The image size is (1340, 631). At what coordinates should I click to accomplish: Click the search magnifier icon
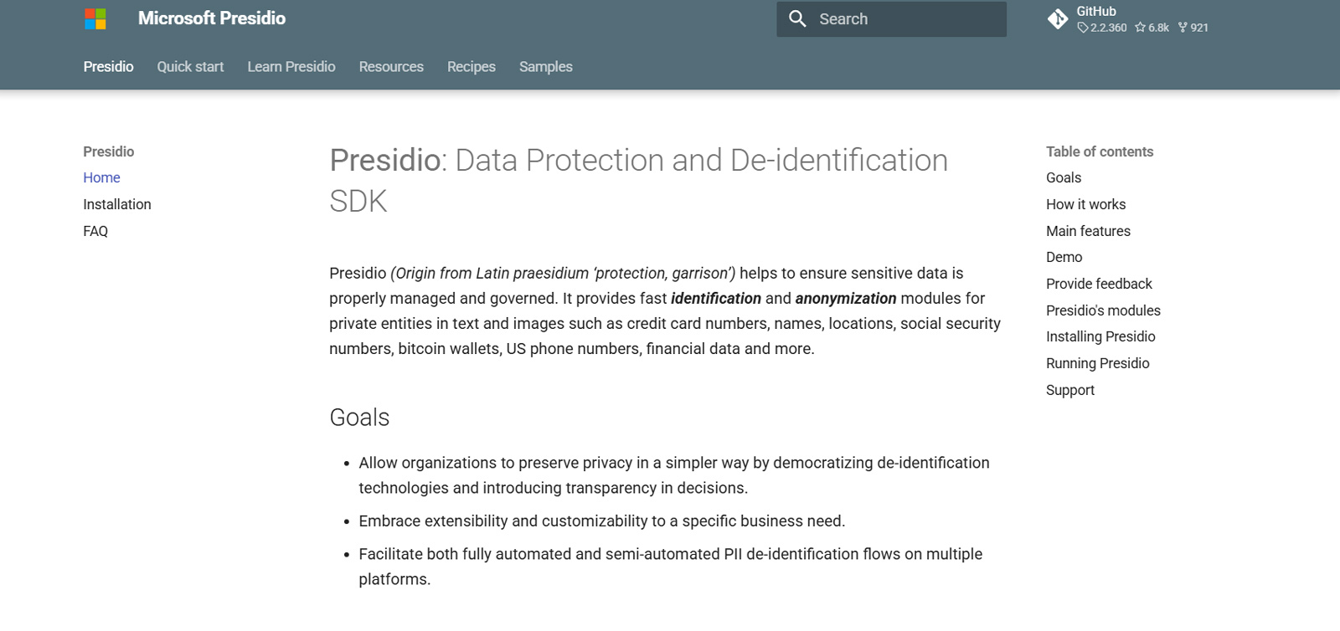pyautogui.click(x=799, y=18)
